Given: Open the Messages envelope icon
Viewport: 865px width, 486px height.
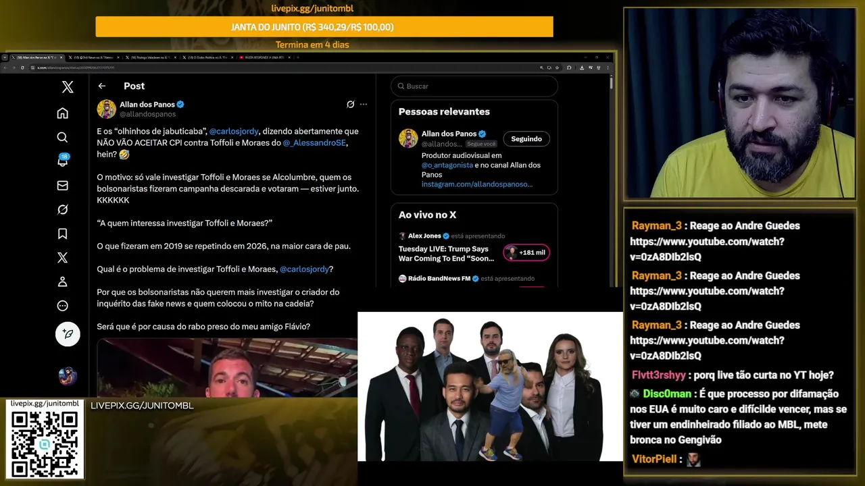Looking at the screenshot, I should 62,186.
